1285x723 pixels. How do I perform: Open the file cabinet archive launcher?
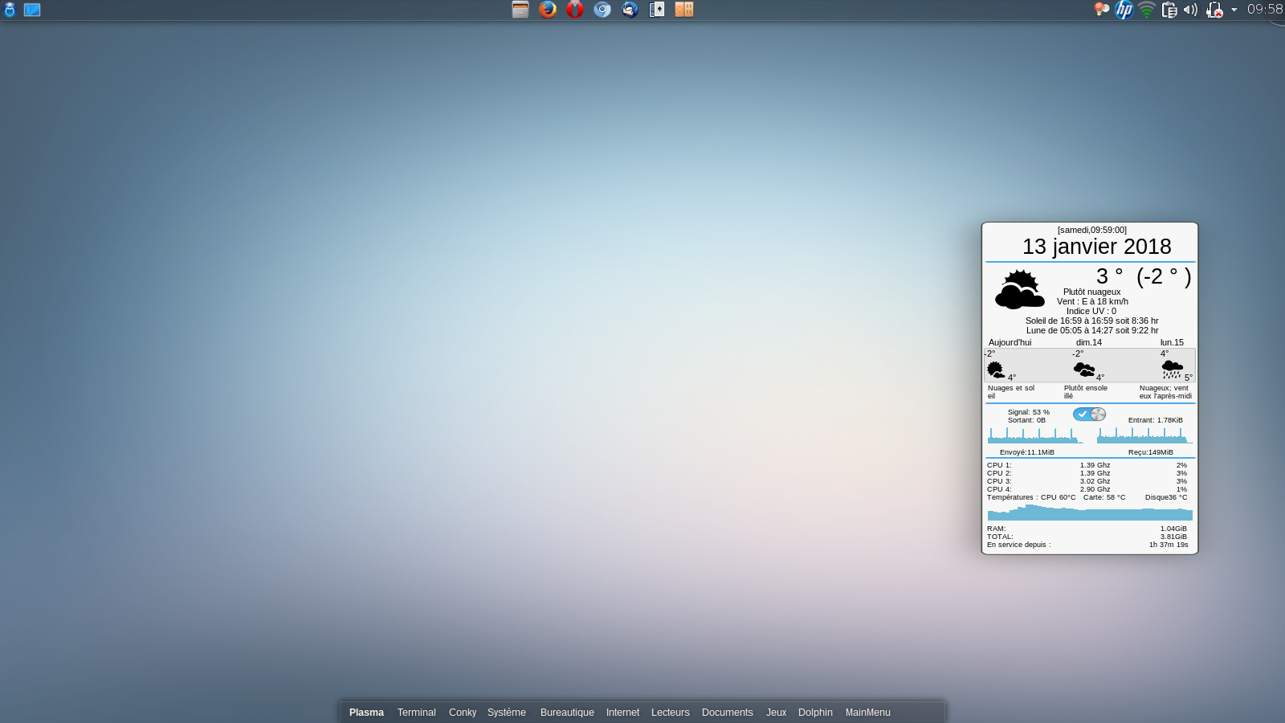[x=520, y=10]
